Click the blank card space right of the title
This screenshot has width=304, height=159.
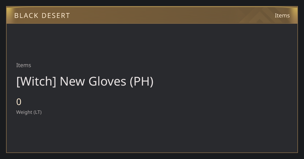point(225,82)
